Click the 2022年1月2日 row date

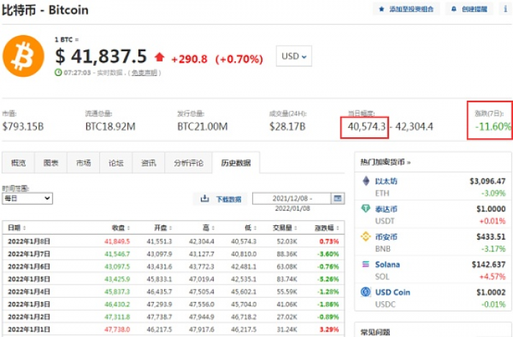point(29,317)
